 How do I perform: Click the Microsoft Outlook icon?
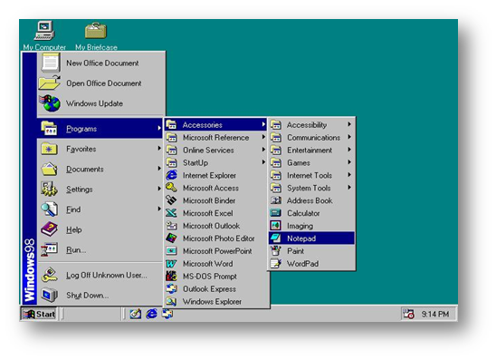[x=171, y=226]
